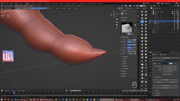Adjust the Hardness slider in sidebar
This screenshot has height=101, width=180.
[130, 52]
